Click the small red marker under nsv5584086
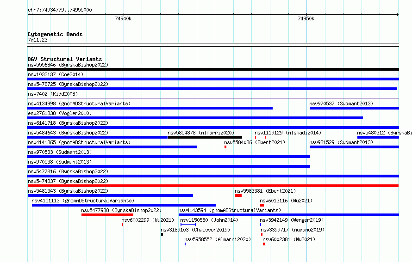 tap(225, 147)
